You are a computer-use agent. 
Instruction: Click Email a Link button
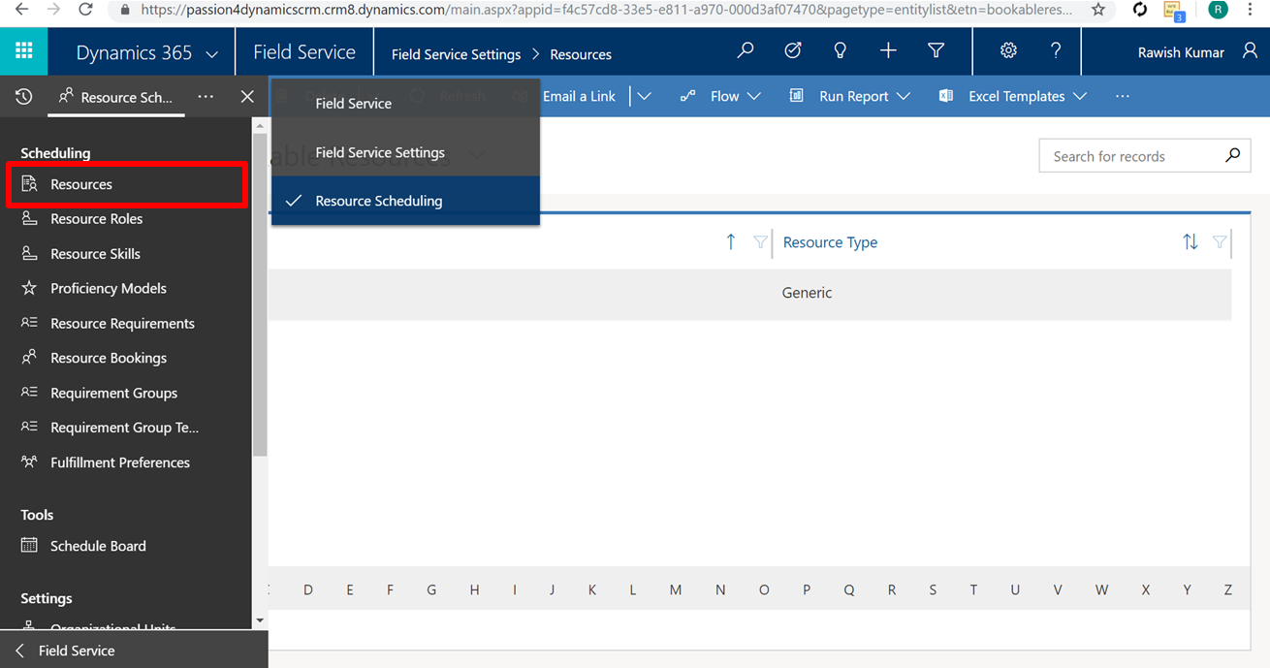tap(579, 96)
